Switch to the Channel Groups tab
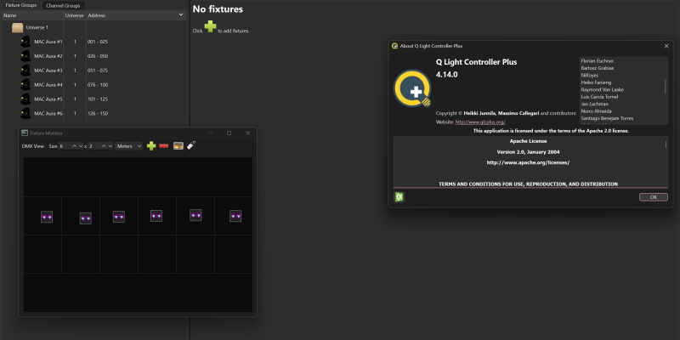Image resolution: width=680 pixels, height=340 pixels. (63, 6)
